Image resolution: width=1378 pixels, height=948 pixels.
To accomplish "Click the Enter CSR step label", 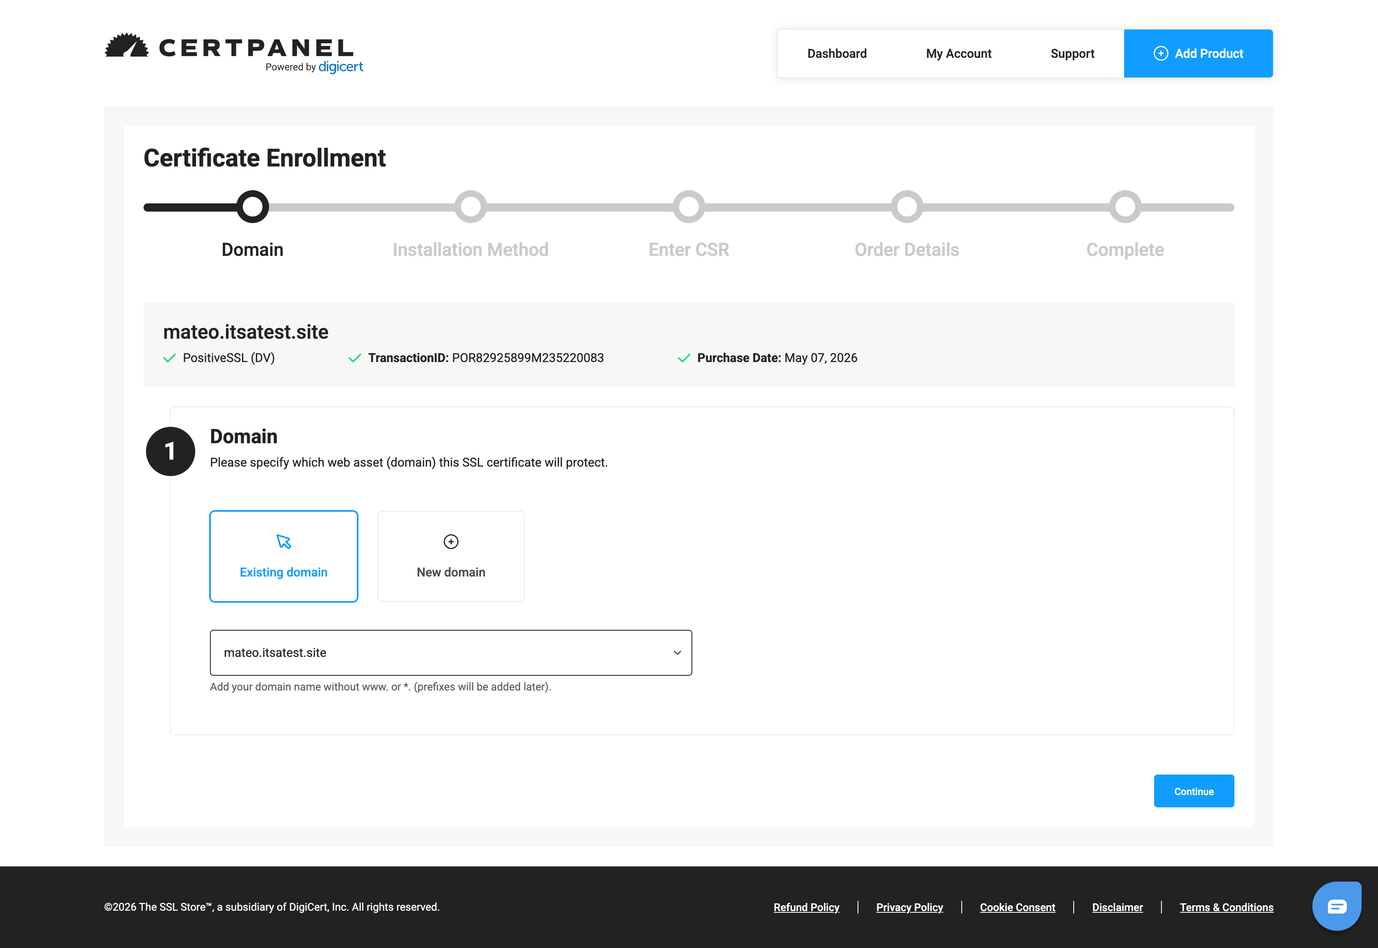I will 689,249.
